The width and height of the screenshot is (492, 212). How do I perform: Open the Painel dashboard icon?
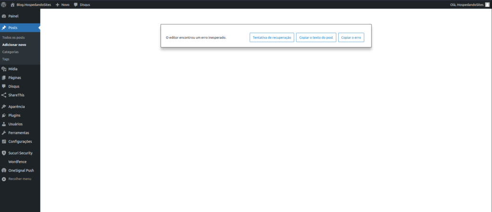[x=4, y=16]
